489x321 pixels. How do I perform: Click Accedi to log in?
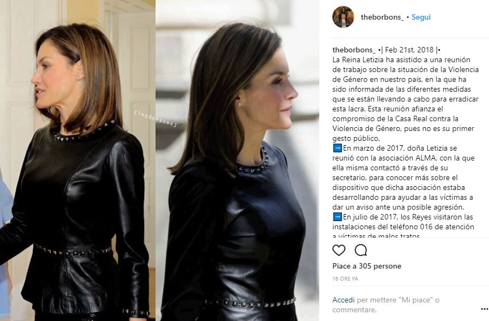point(343,300)
